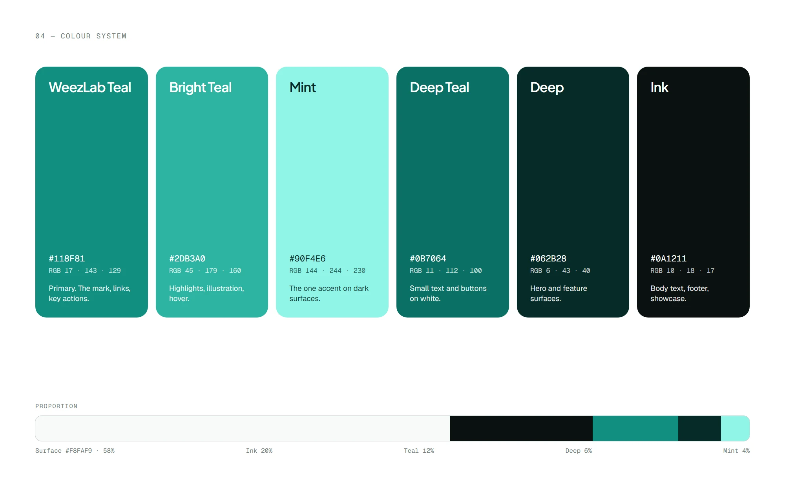
Task: Click RGB 6 · 43 · 40 value
Action: coord(560,270)
